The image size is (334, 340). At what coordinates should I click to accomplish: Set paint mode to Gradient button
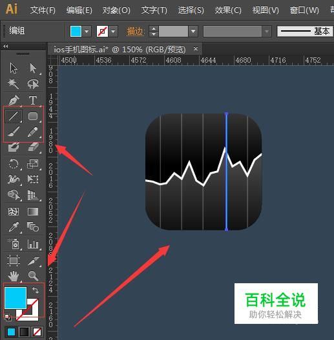(24, 332)
